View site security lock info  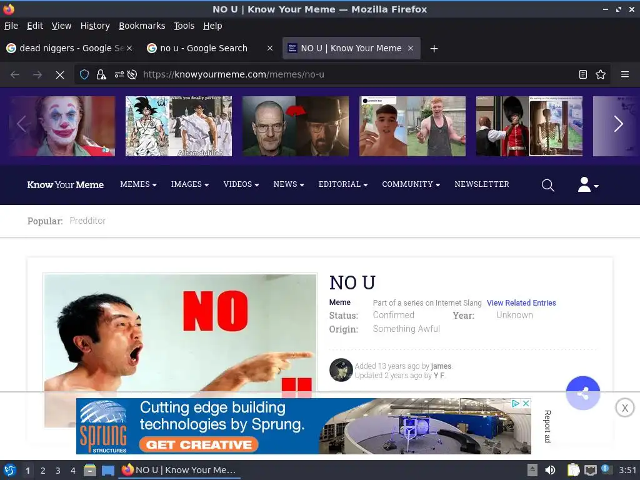tap(101, 75)
